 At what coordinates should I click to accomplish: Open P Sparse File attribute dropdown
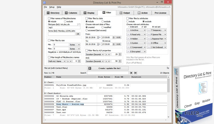pos(157,34)
